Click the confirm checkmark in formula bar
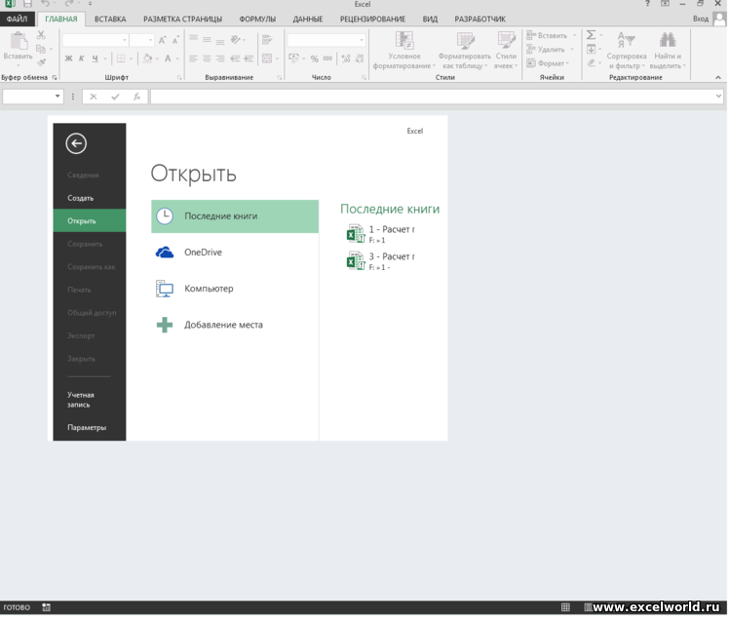This screenshot has height=622, width=730. [x=115, y=97]
